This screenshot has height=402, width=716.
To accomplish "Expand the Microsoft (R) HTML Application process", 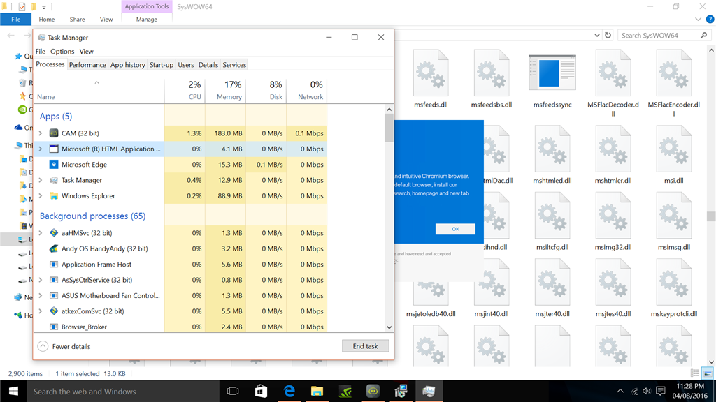I will [x=41, y=149].
